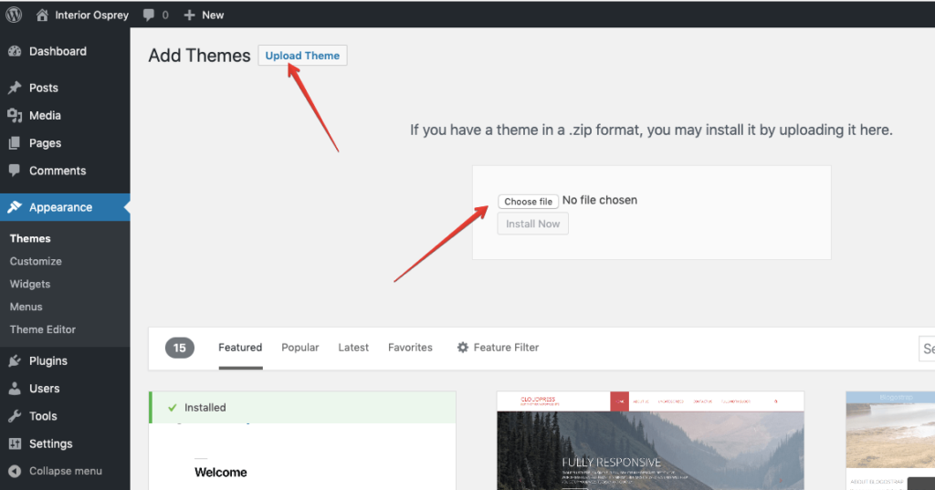Click the Settings sliders icon
This screenshot has width=935, height=490.
click(15, 443)
